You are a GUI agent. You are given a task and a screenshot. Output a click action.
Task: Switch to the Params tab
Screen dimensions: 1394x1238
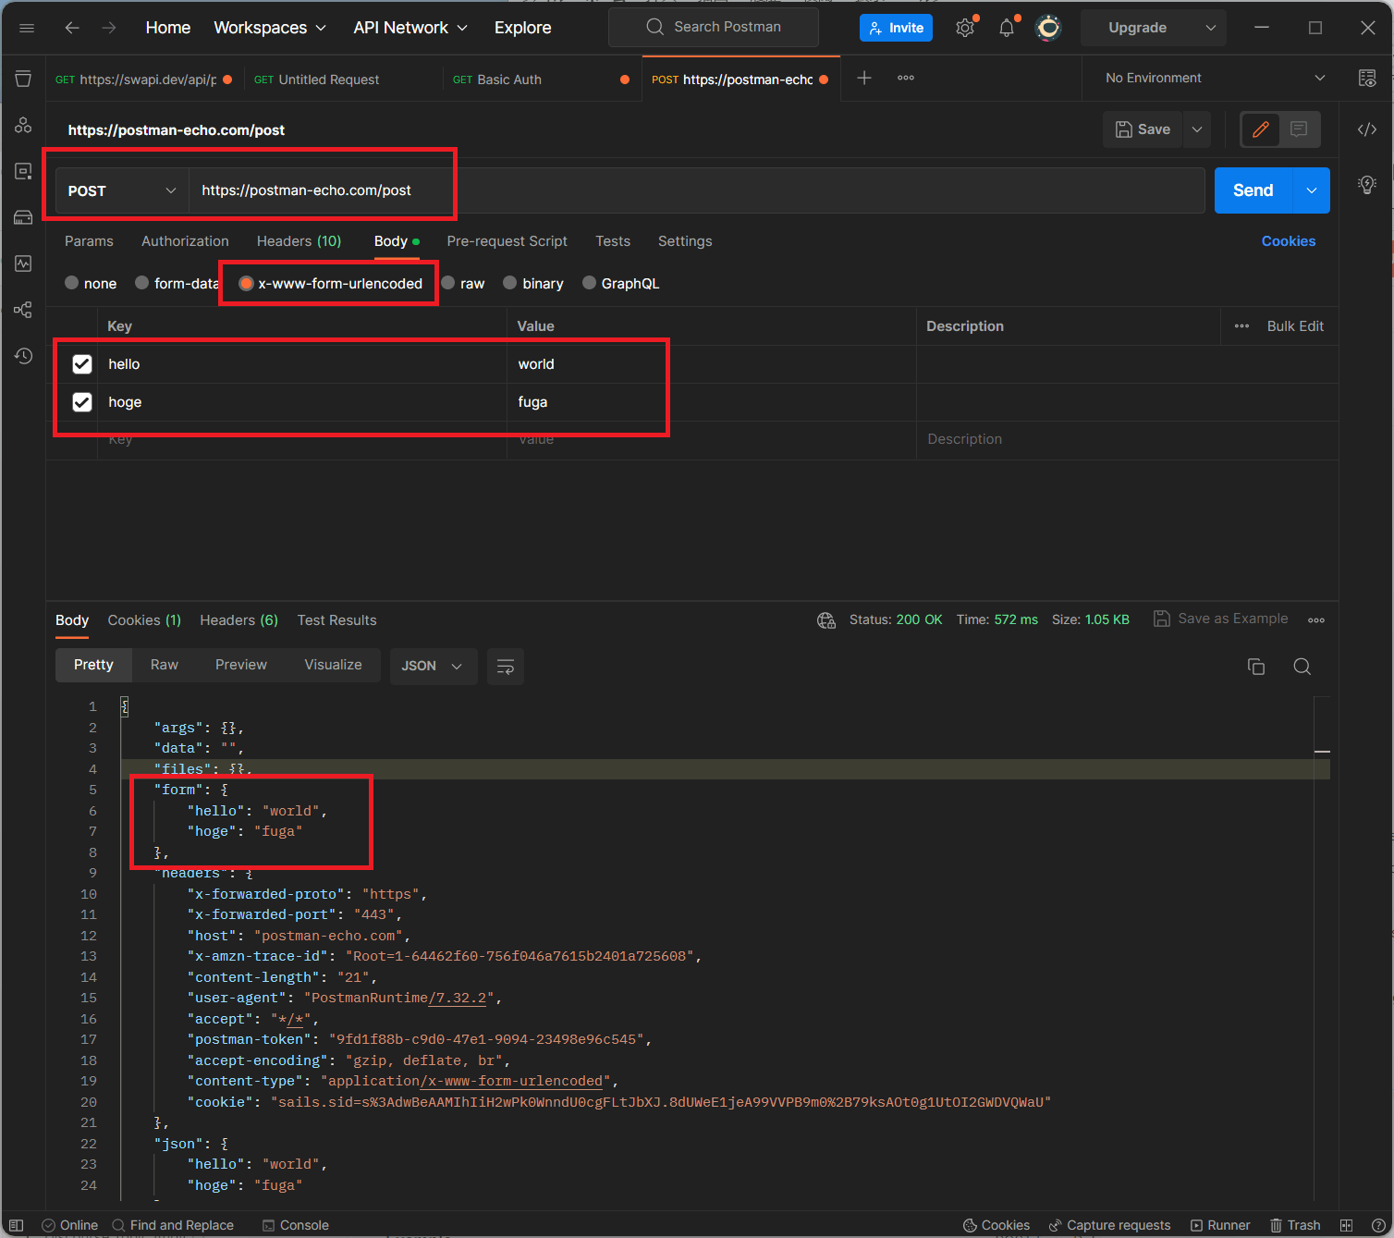tap(89, 241)
